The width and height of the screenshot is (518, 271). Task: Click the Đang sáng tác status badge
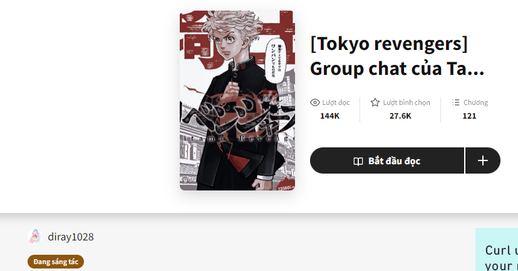point(56,262)
